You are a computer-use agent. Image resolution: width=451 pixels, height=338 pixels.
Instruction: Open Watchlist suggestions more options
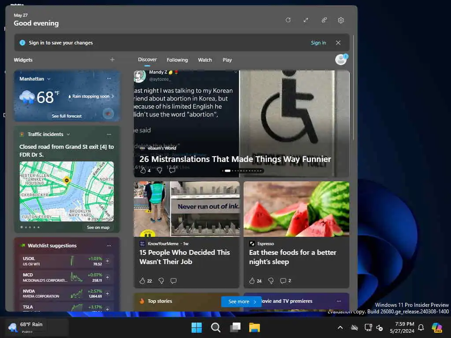point(109,246)
